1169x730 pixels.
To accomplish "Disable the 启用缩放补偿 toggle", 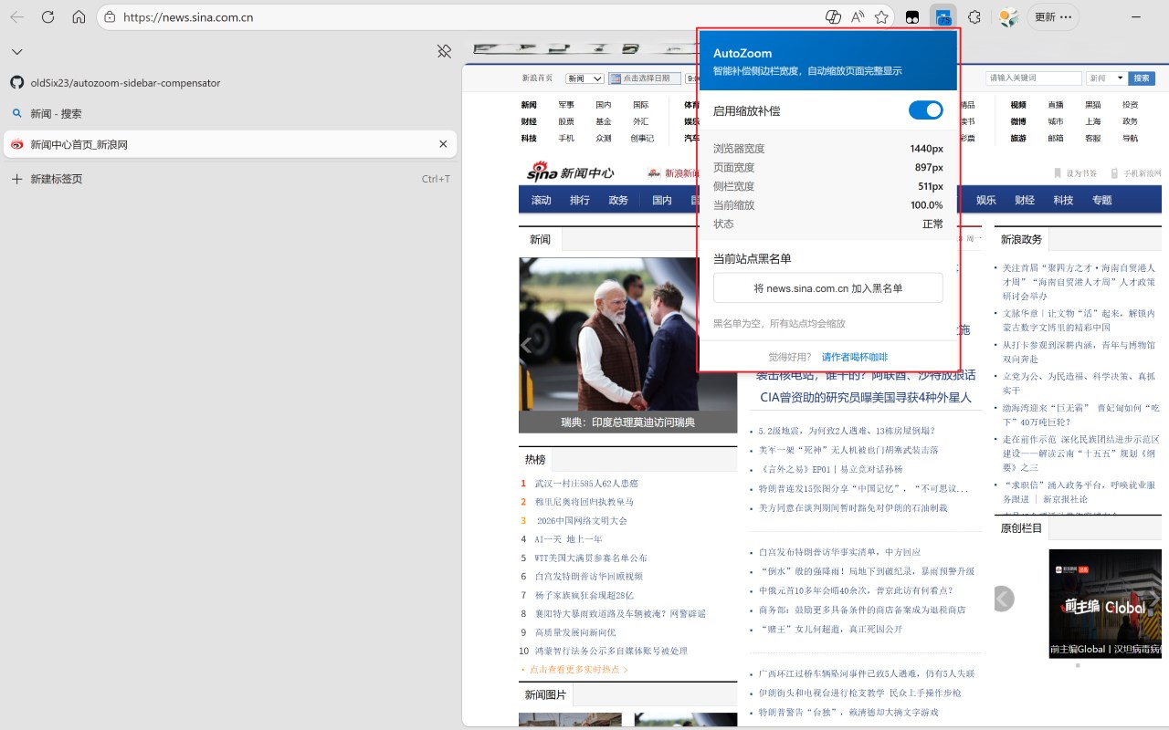I will (x=926, y=110).
